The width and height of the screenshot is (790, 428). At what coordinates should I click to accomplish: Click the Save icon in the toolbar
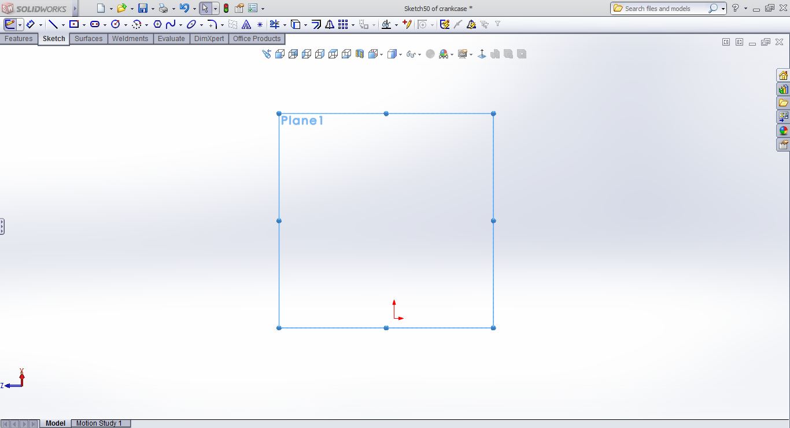pyautogui.click(x=142, y=8)
